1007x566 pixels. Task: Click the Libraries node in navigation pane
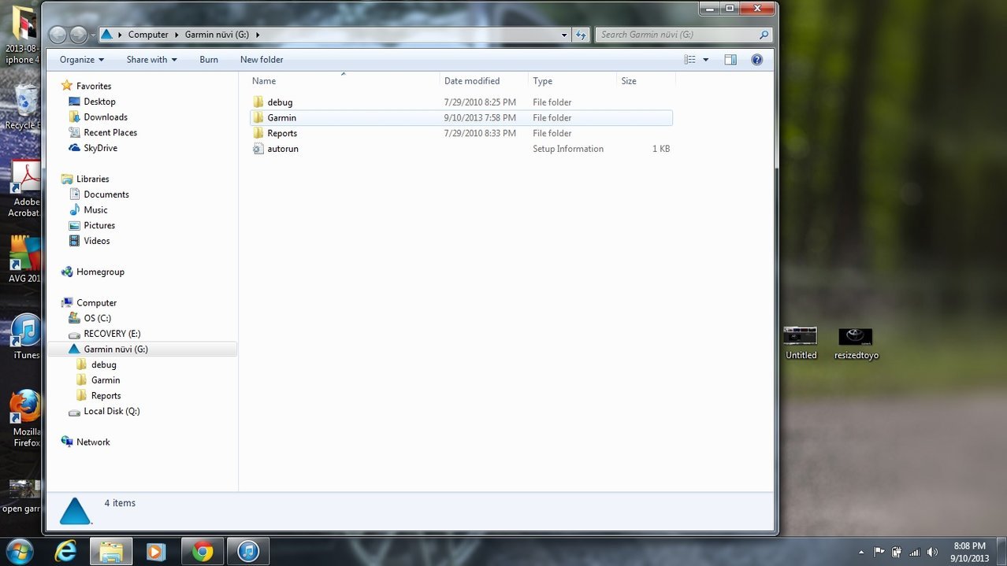pos(92,179)
